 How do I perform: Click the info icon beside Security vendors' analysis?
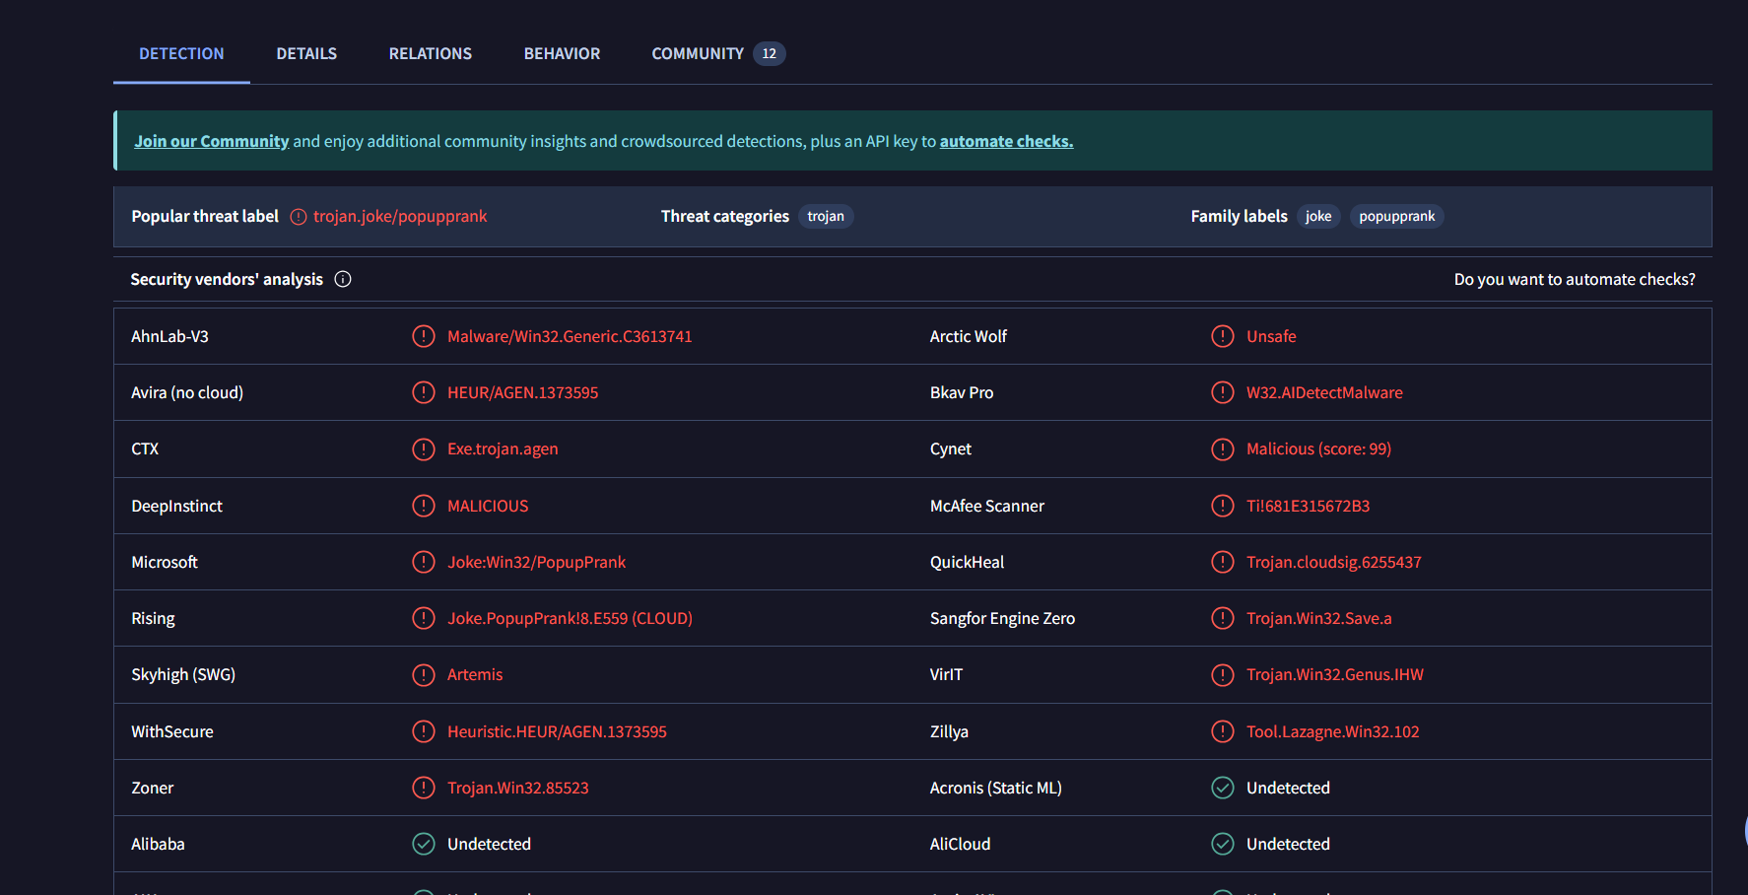click(x=343, y=280)
